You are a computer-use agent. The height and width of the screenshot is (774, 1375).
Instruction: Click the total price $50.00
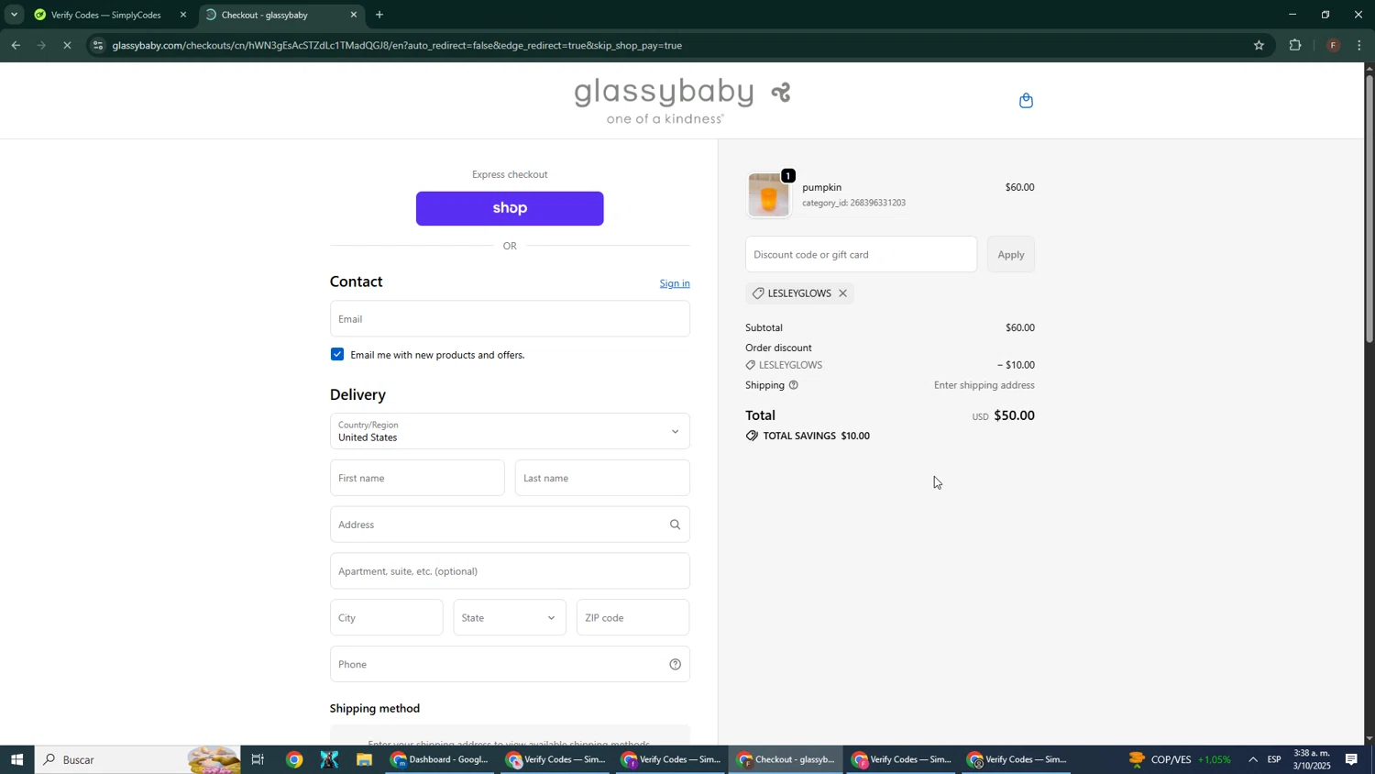click(x=1014, y=415)
